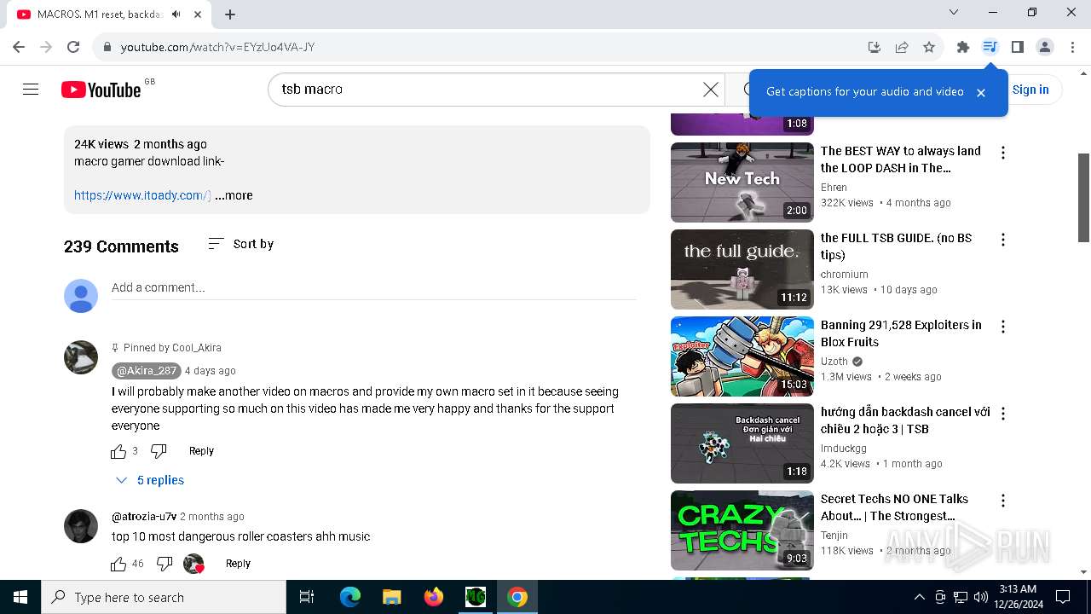Open Task View on the taskbar
This screenshot has width=1091, height=614.
point(307,597)
